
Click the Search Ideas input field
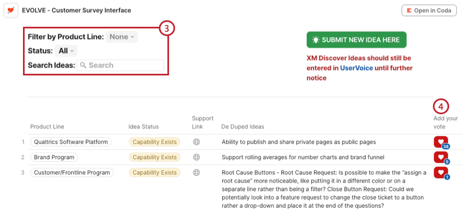(x=120, y=65)
